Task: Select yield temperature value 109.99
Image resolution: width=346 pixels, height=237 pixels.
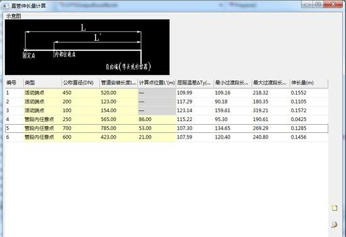Action: point(184,93)
